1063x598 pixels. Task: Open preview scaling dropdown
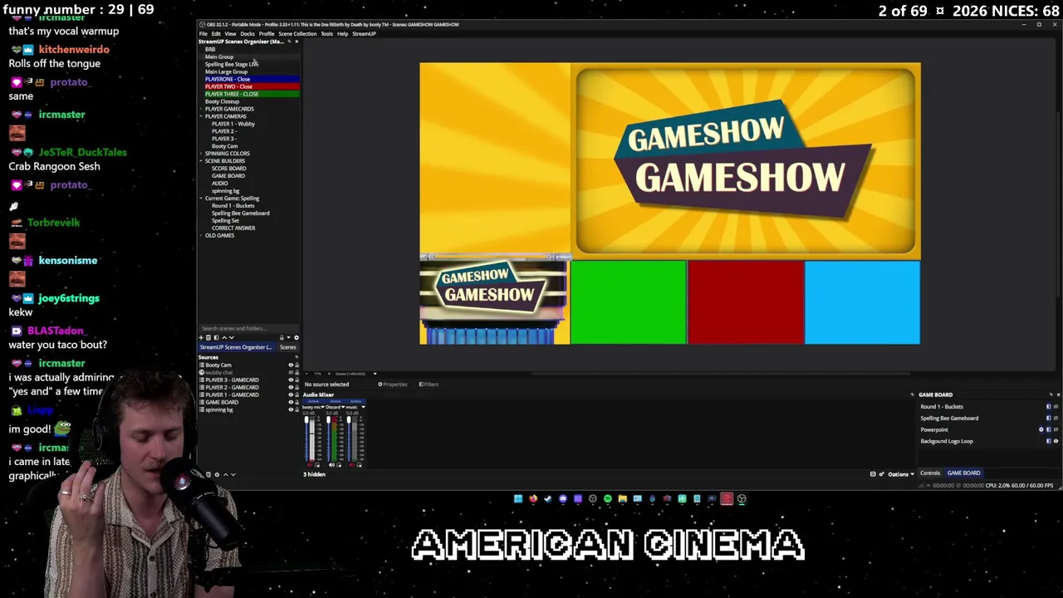(x=375, y=374)
